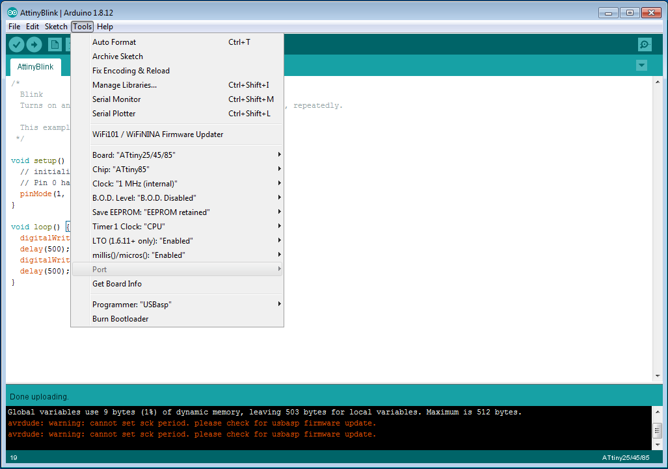Click the editor scrollbar down arrow
Viewport: 668px width, 469px height.
(658, 376)
